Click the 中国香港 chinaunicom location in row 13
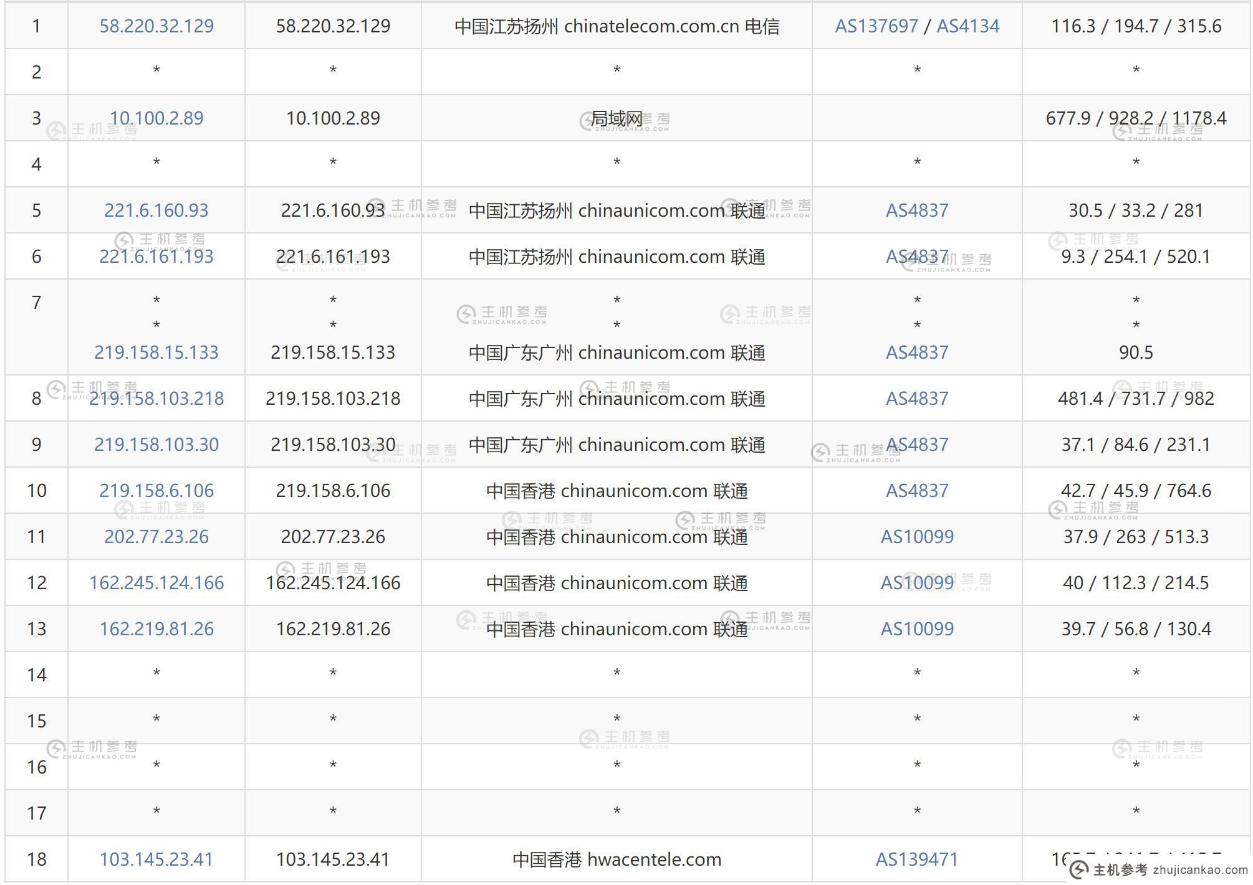Screen dimensions: 1253x885 click(x=617, y=629)
